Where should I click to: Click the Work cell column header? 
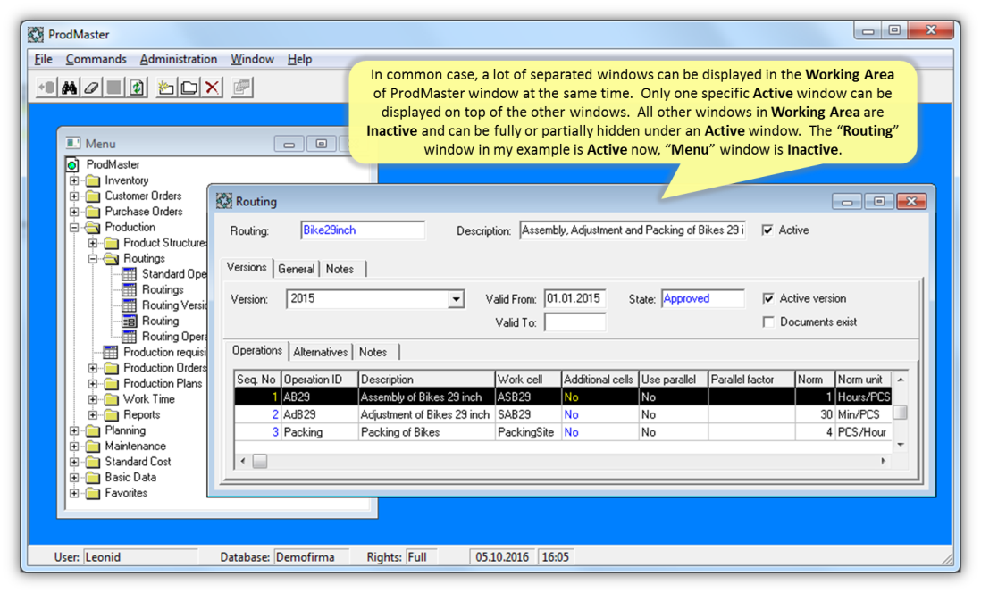pyautogui.click(x=528, y=379)
